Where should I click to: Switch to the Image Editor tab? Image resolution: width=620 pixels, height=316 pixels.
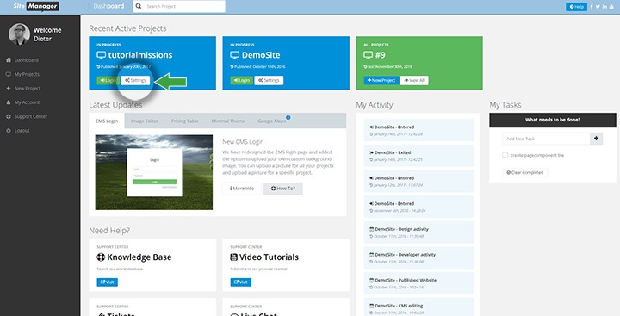tap(145, 121)
